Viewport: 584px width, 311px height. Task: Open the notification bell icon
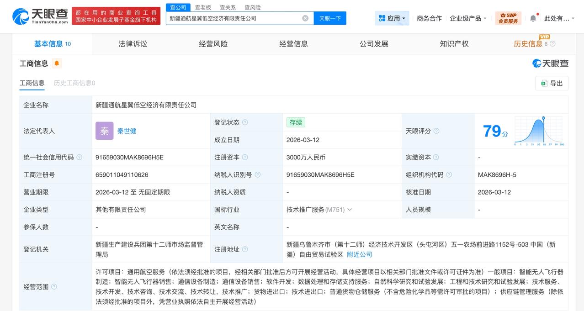pos(532,16)
